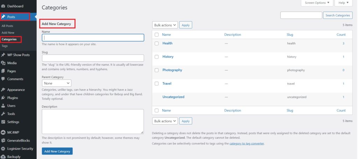Sort by top Description column header
358x159 pixels.
pyautogui.click(x=232, y=35)
